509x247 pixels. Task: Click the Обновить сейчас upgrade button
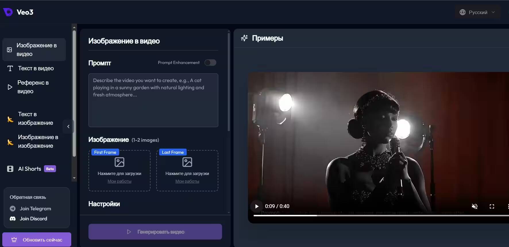click(x=37, y=240)
